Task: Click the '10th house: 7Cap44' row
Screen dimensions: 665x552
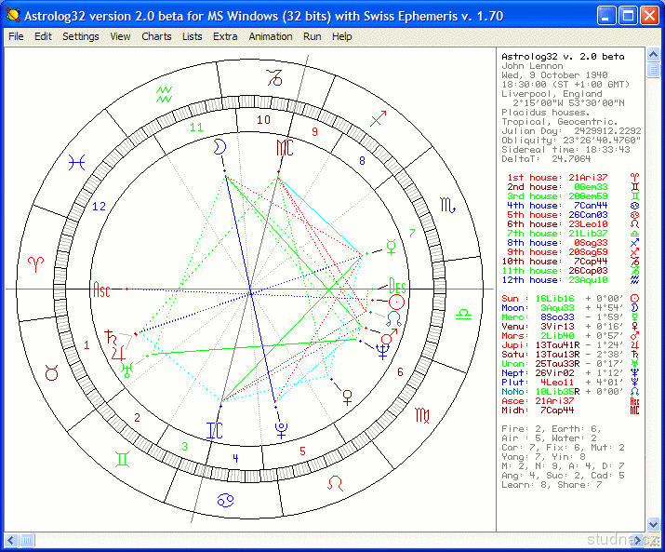Action: (x=571, y=262)
